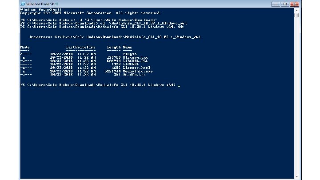Click the ReadMe.txt file entry
320x180 pixels.
134,75
